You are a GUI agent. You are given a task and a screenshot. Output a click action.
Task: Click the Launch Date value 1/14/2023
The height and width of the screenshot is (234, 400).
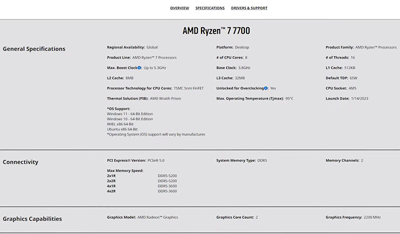coord(359,99)
